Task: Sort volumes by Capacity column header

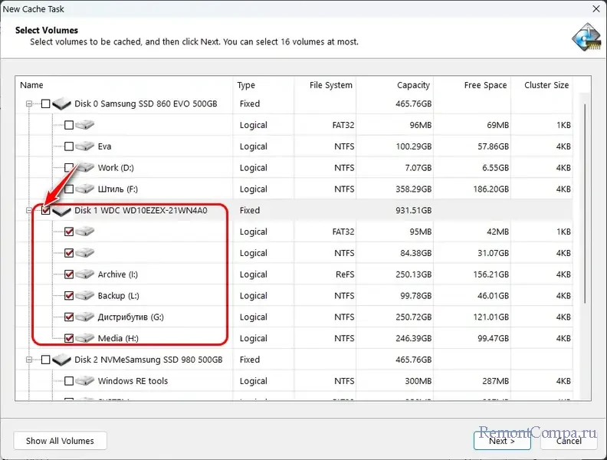Action: tap(413, 85)
